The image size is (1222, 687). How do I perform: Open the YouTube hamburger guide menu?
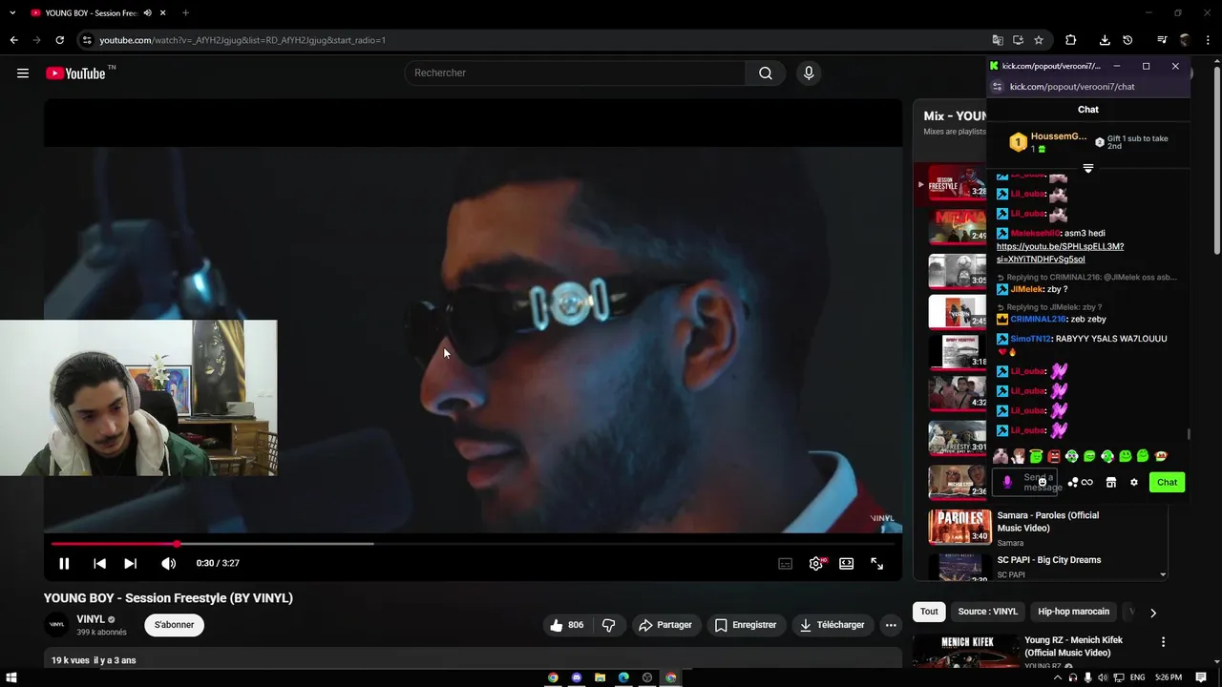click(23, 73)
